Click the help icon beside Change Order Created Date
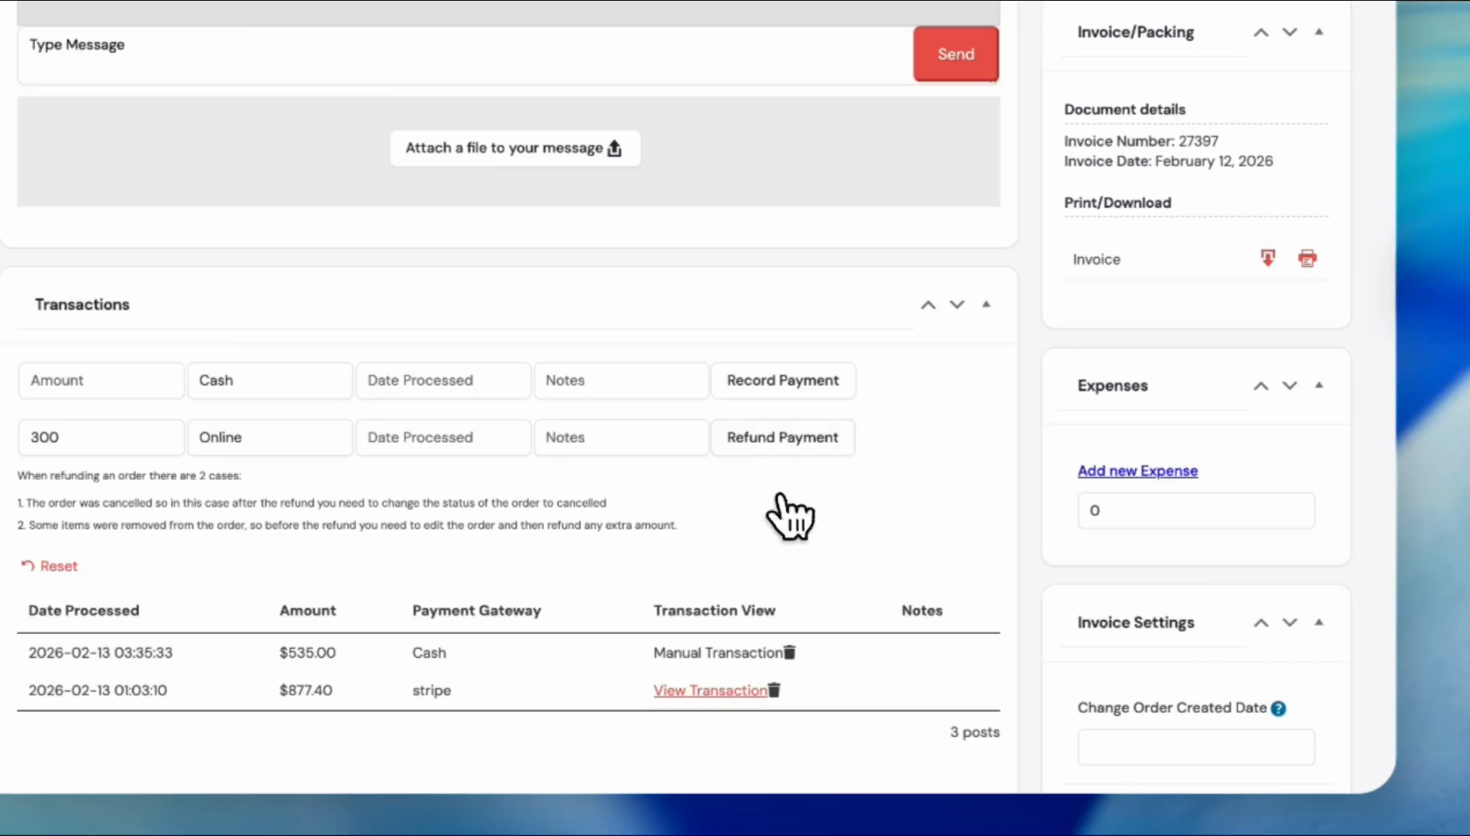This screenshot has height=836, width=1470. [x=1278, y=708]
